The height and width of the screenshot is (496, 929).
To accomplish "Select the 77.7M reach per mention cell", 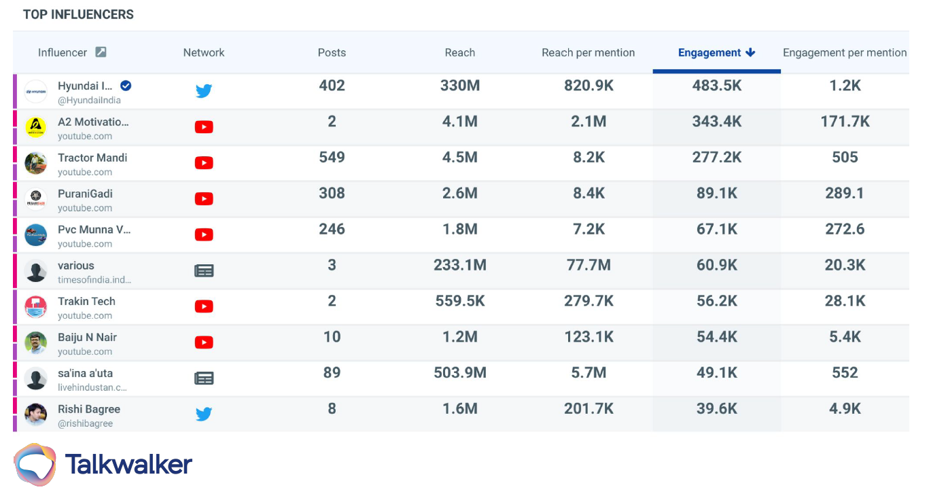I will coord(589,265).
